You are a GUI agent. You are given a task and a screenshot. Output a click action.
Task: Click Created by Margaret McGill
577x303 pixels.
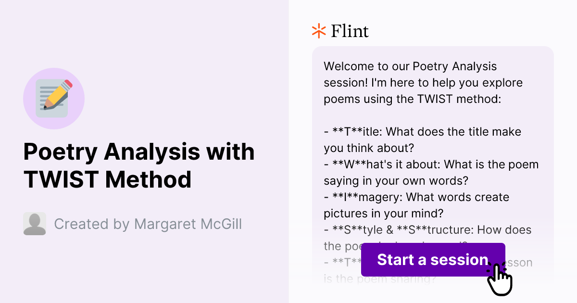coord(148,224)
